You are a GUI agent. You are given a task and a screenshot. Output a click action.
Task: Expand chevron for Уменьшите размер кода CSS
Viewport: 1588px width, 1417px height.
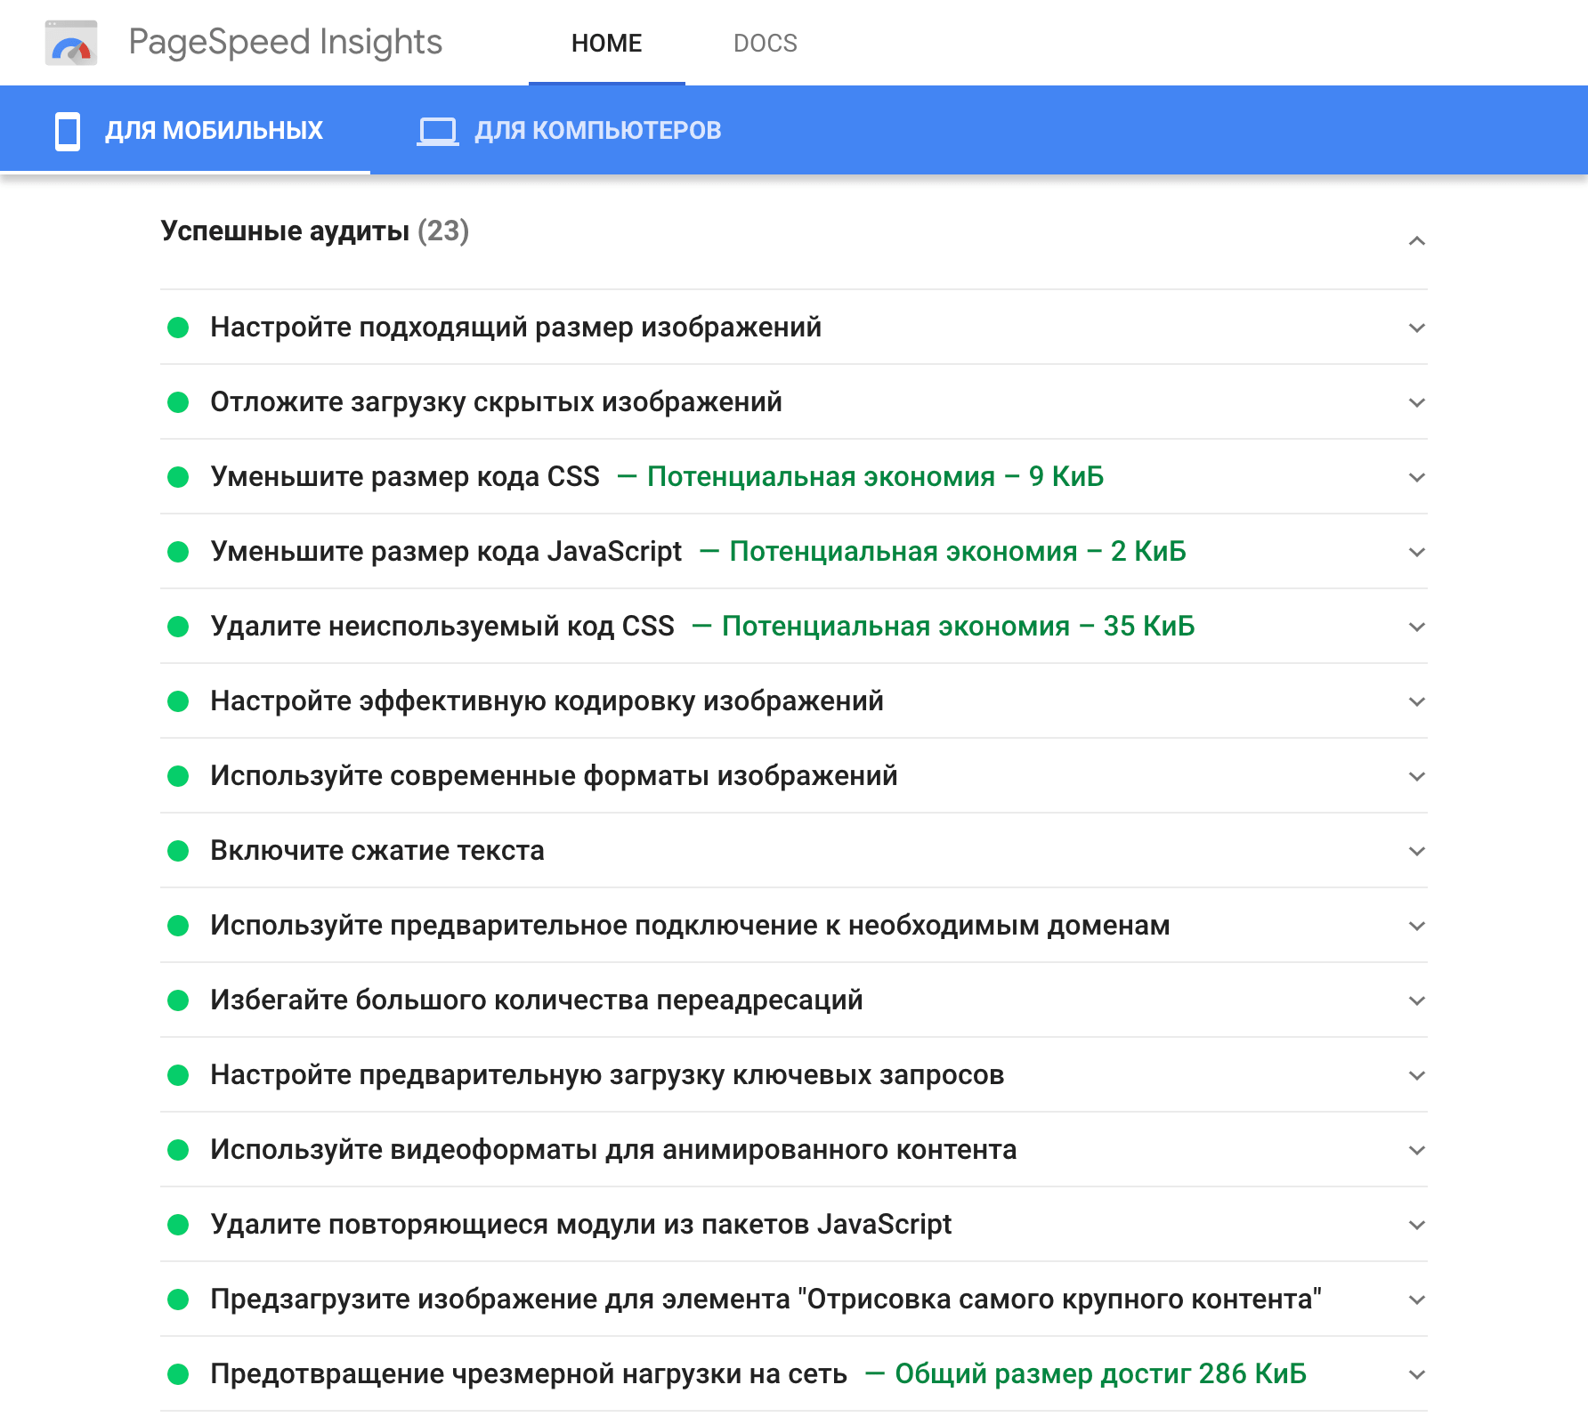[x=1417, y=477]
